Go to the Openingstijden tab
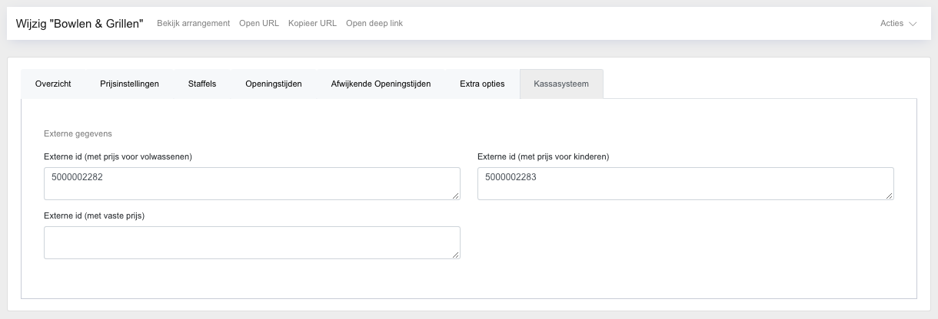This screenshot has width=938, height=319. pyautogui.click(x=273, y=84)
